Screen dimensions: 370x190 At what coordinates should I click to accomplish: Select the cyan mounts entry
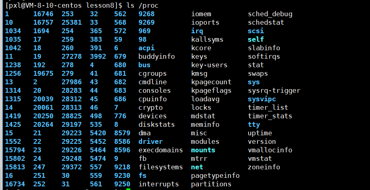click(203, 150)
